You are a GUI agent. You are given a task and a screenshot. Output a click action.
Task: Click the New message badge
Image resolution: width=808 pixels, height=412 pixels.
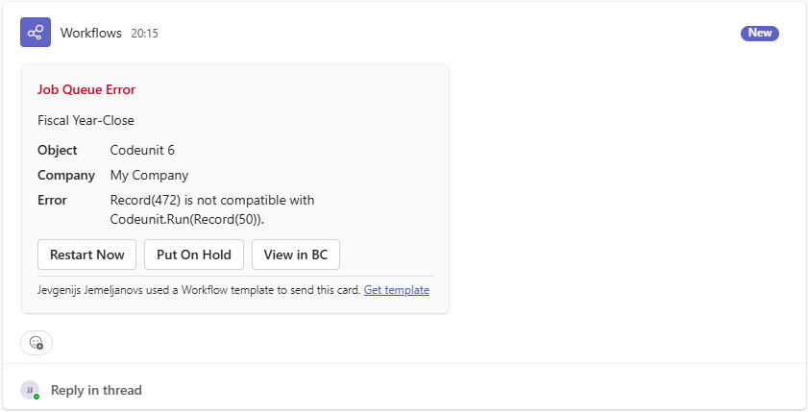point(759,33)
